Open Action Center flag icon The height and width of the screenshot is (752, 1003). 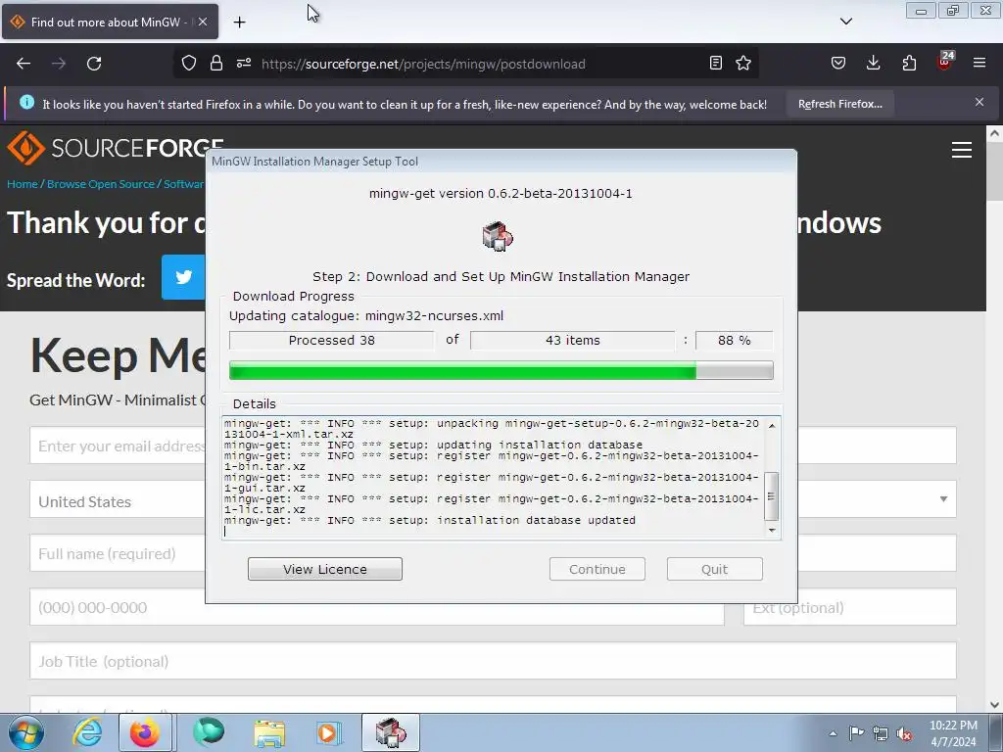856,733
